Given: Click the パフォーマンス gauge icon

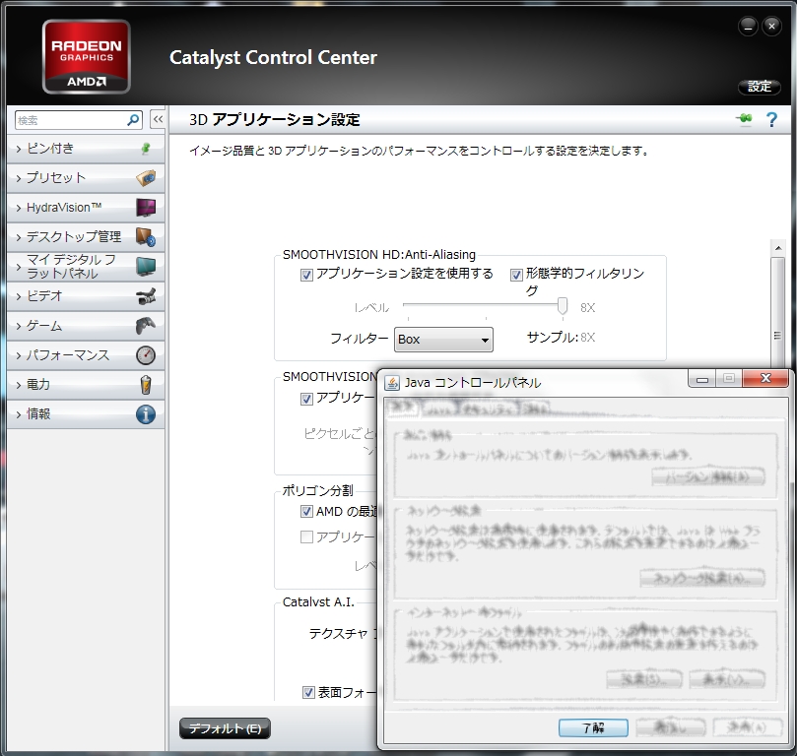Looking at the screenshot, I should point(146,355).
